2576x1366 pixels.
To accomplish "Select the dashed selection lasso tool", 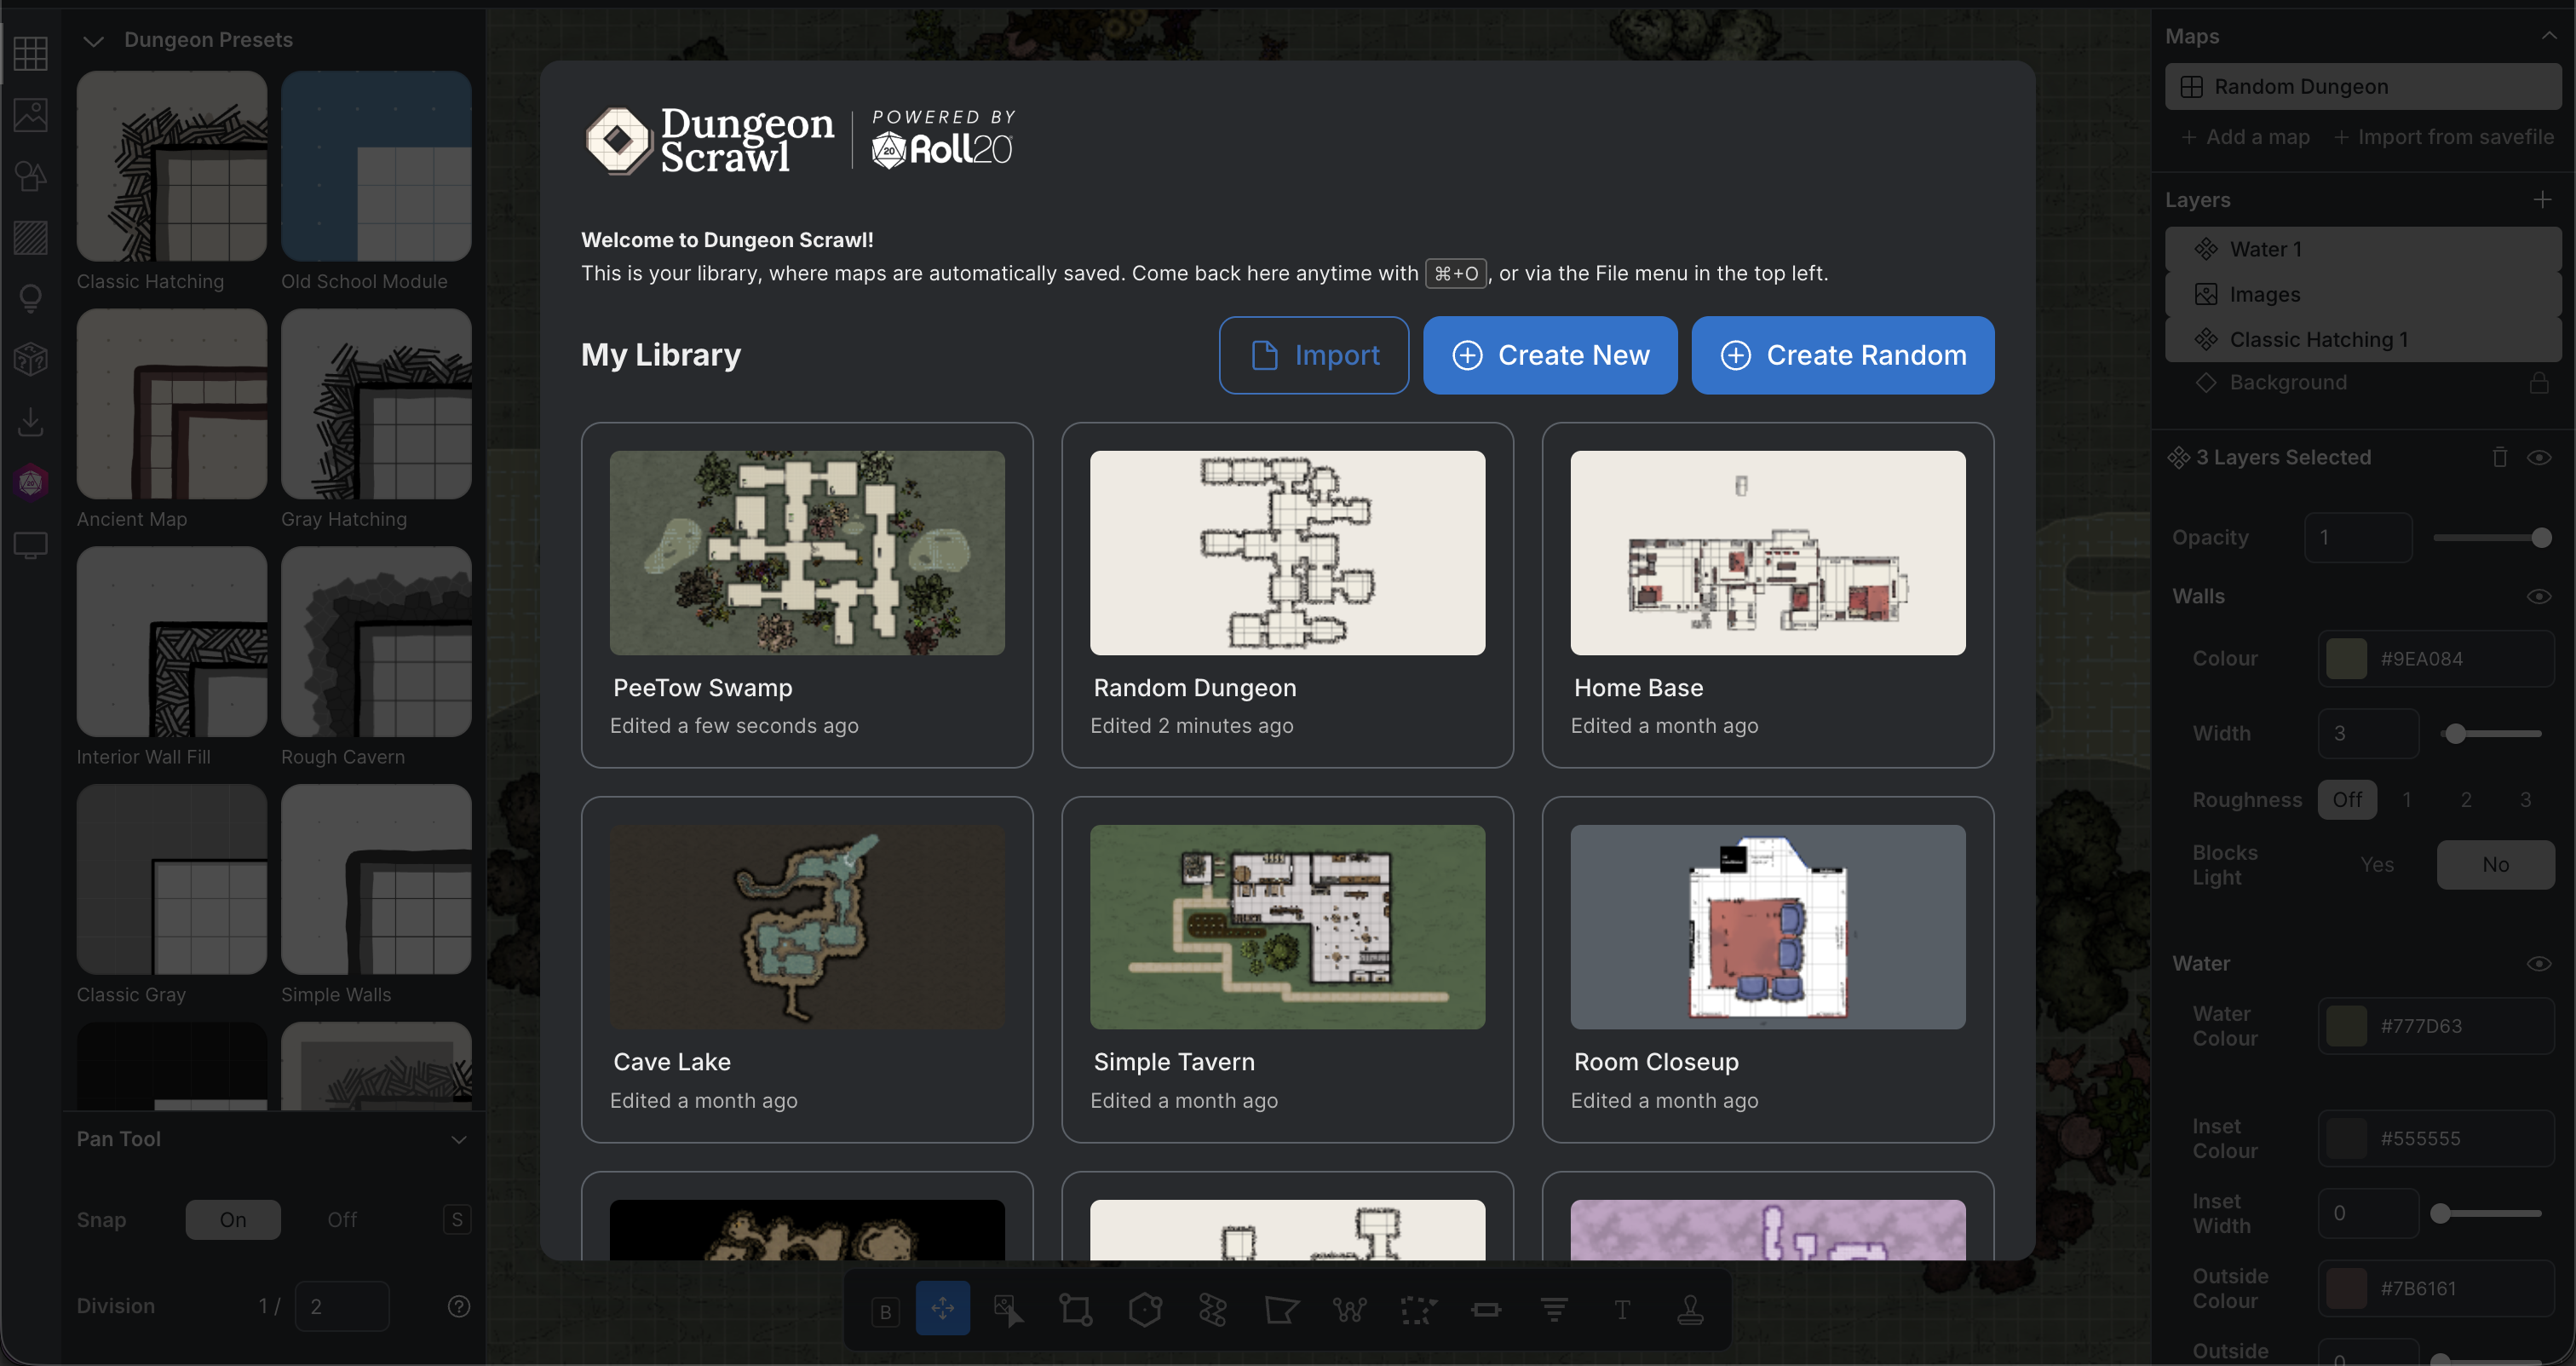I will (x=1418, y=1309).
